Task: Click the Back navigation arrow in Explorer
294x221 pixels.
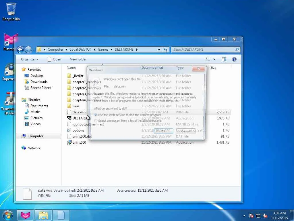Action: click(20, 49)
